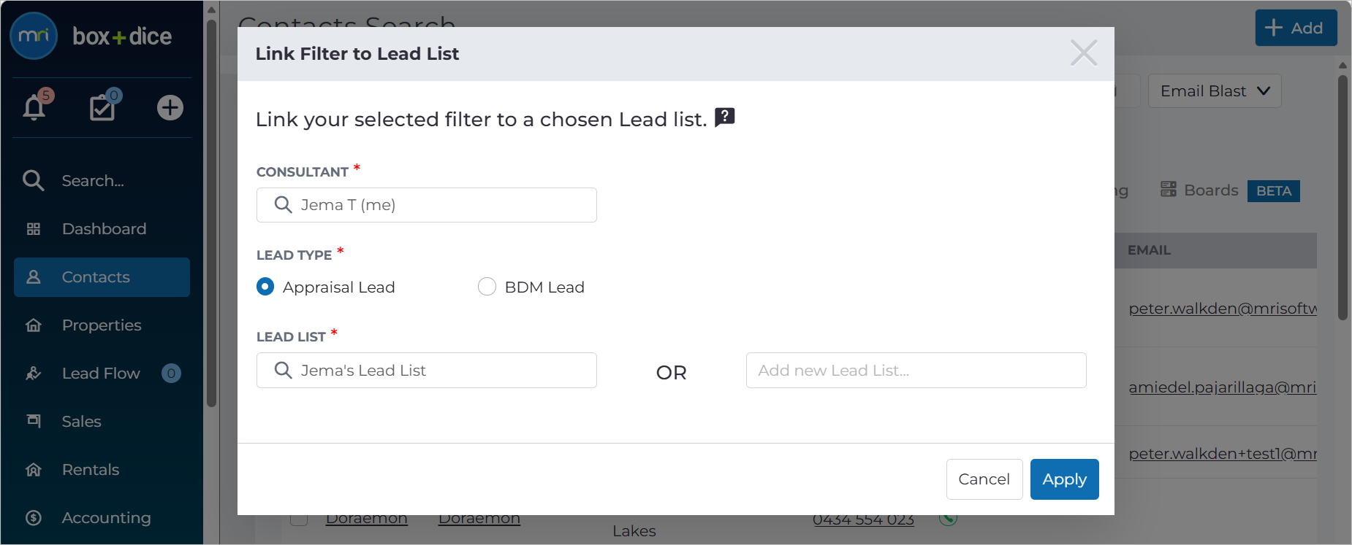Click the Boards view icon
Screen dimensions: 1352x545
click(1169, 190)
